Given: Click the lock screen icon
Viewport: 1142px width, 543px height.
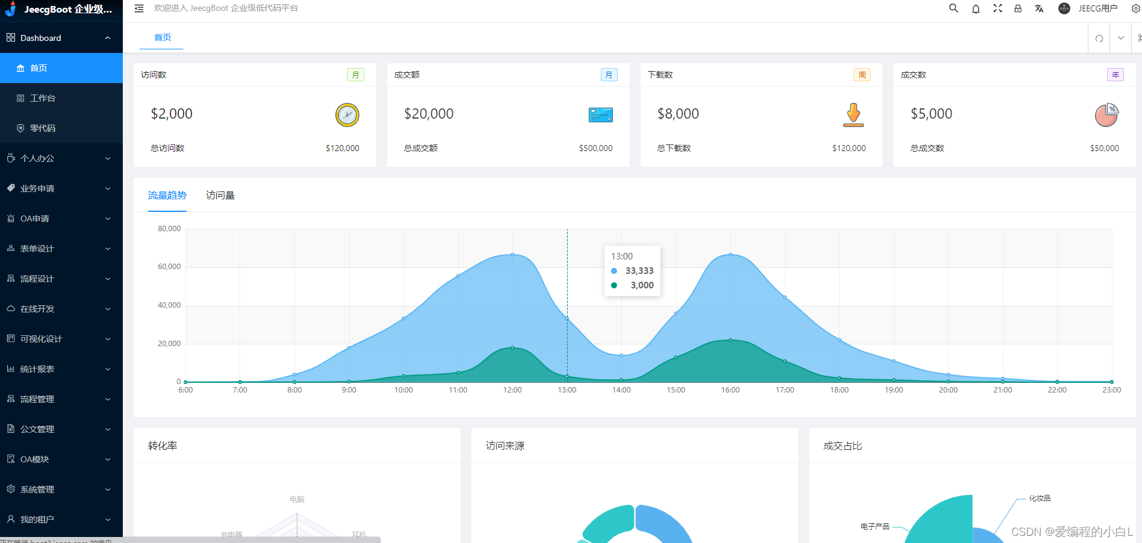Looking at the screenshot, I should [x=1018, y=8].
